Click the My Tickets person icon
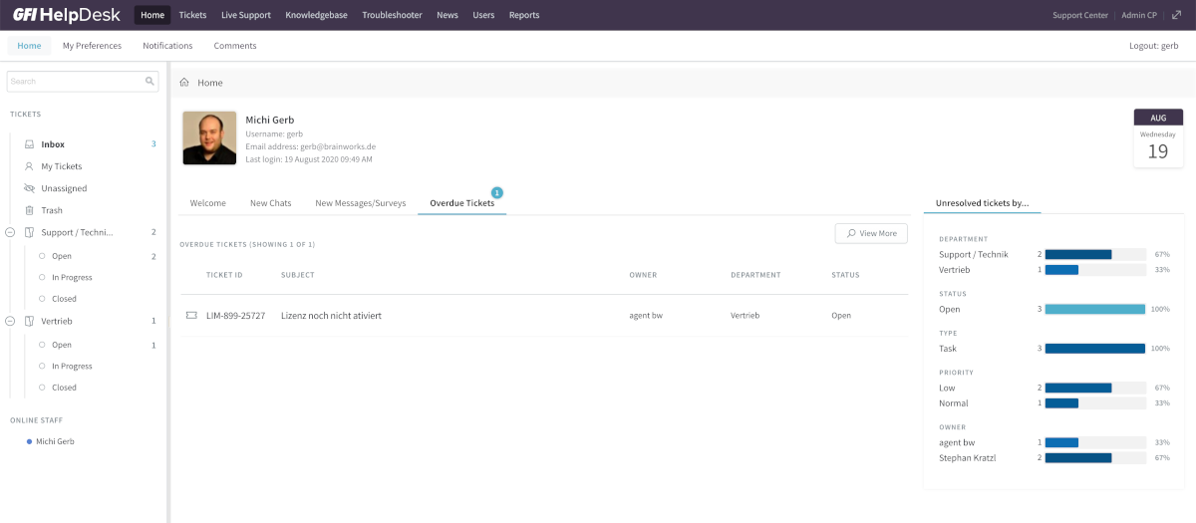Screen dimensions: 1196x523 tap(29, 166)
